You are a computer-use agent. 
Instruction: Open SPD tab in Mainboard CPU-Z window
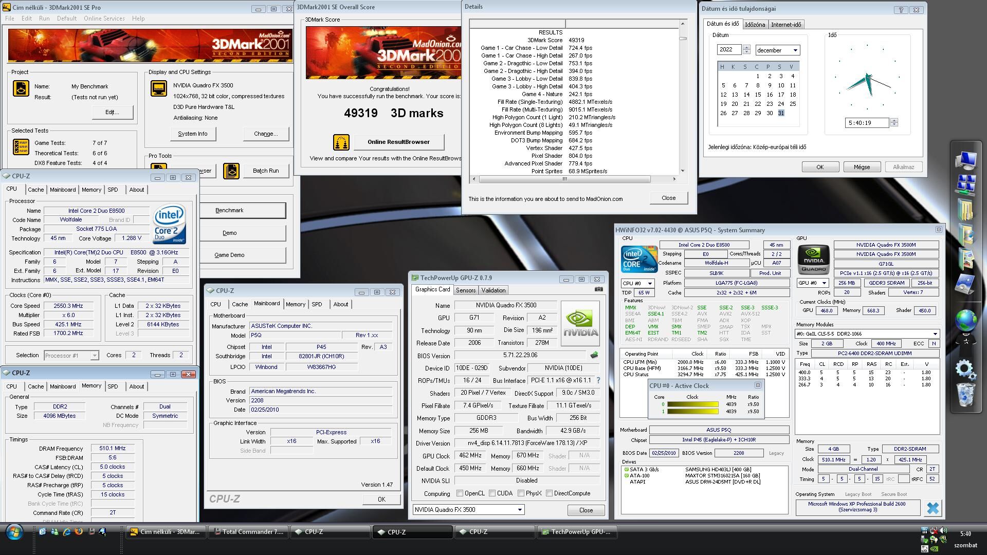click(317, 304)
